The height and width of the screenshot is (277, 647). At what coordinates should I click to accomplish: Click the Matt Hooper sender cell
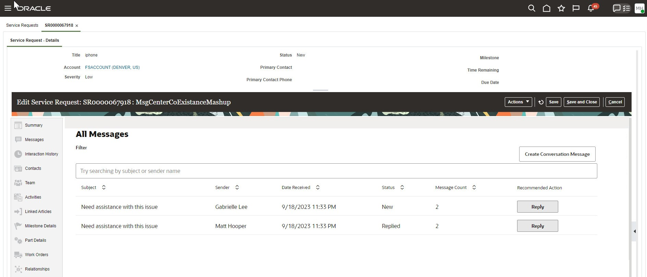[231, 226]
